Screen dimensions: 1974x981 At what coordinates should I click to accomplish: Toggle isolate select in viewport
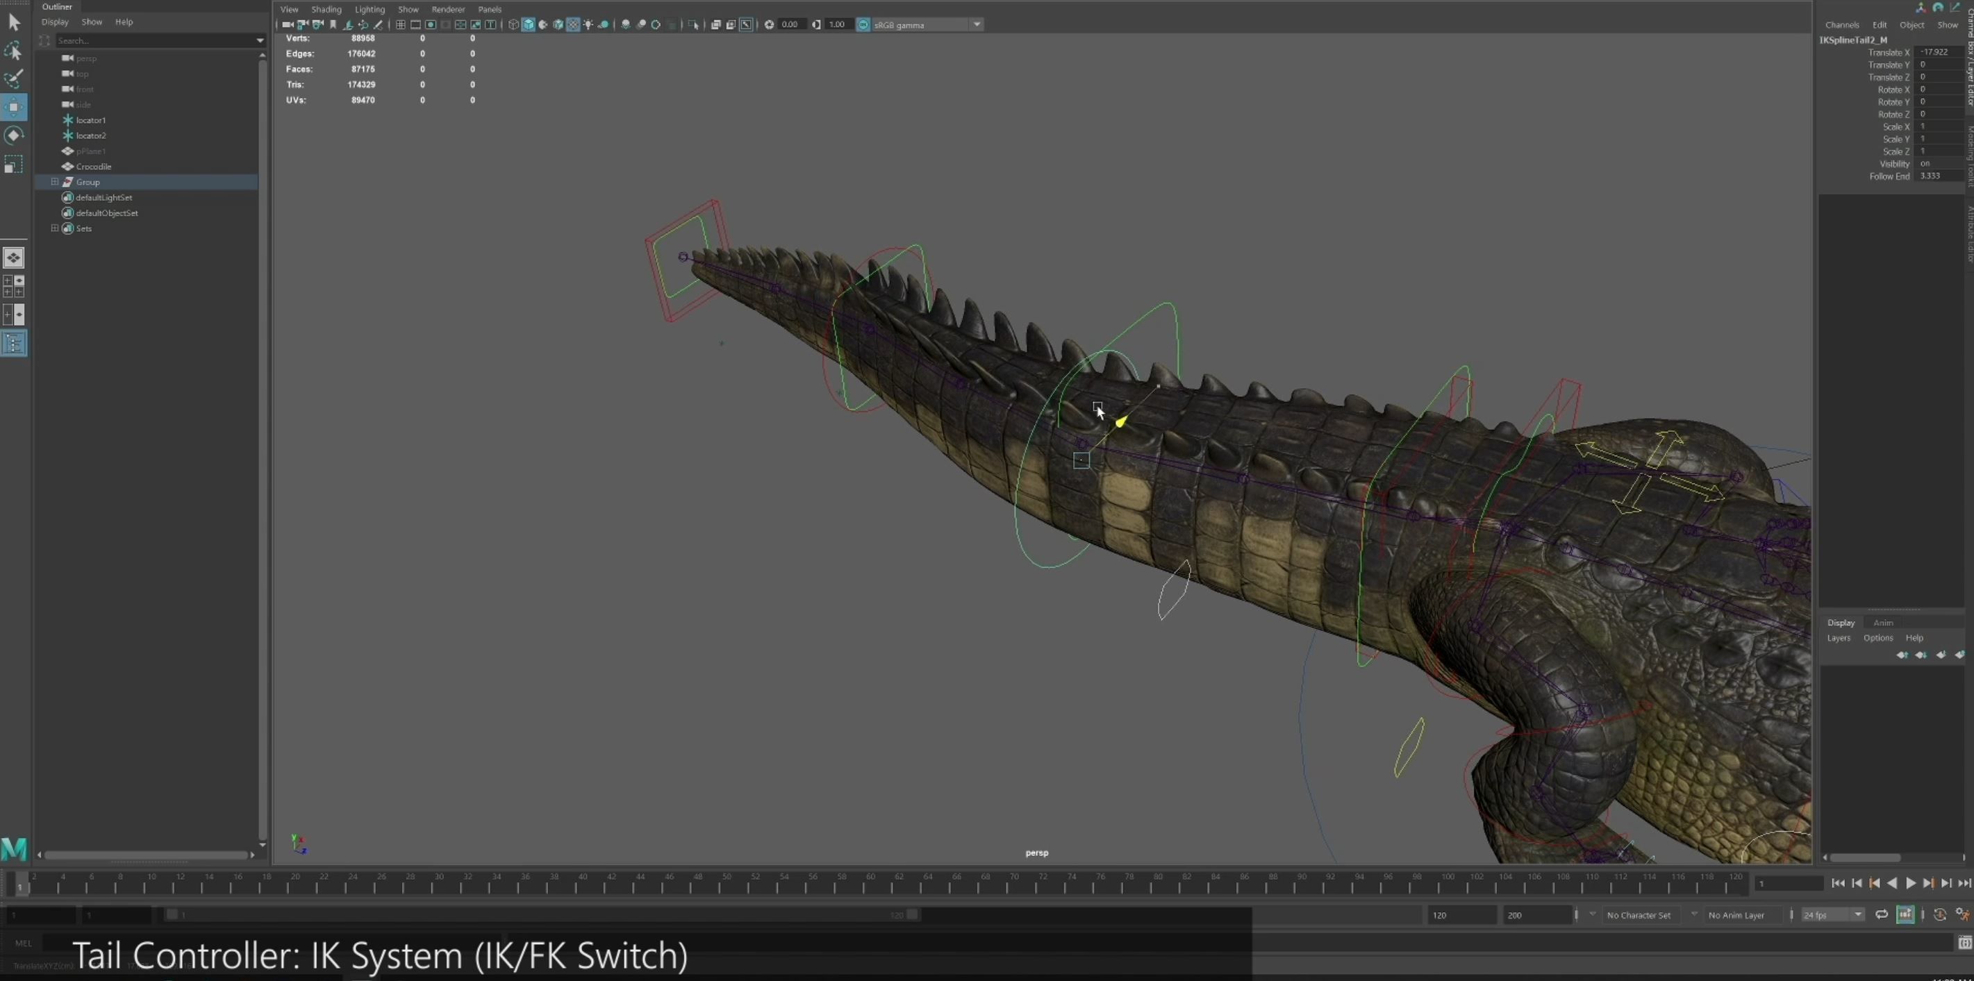pyautogui.click(x=693, y=24)
